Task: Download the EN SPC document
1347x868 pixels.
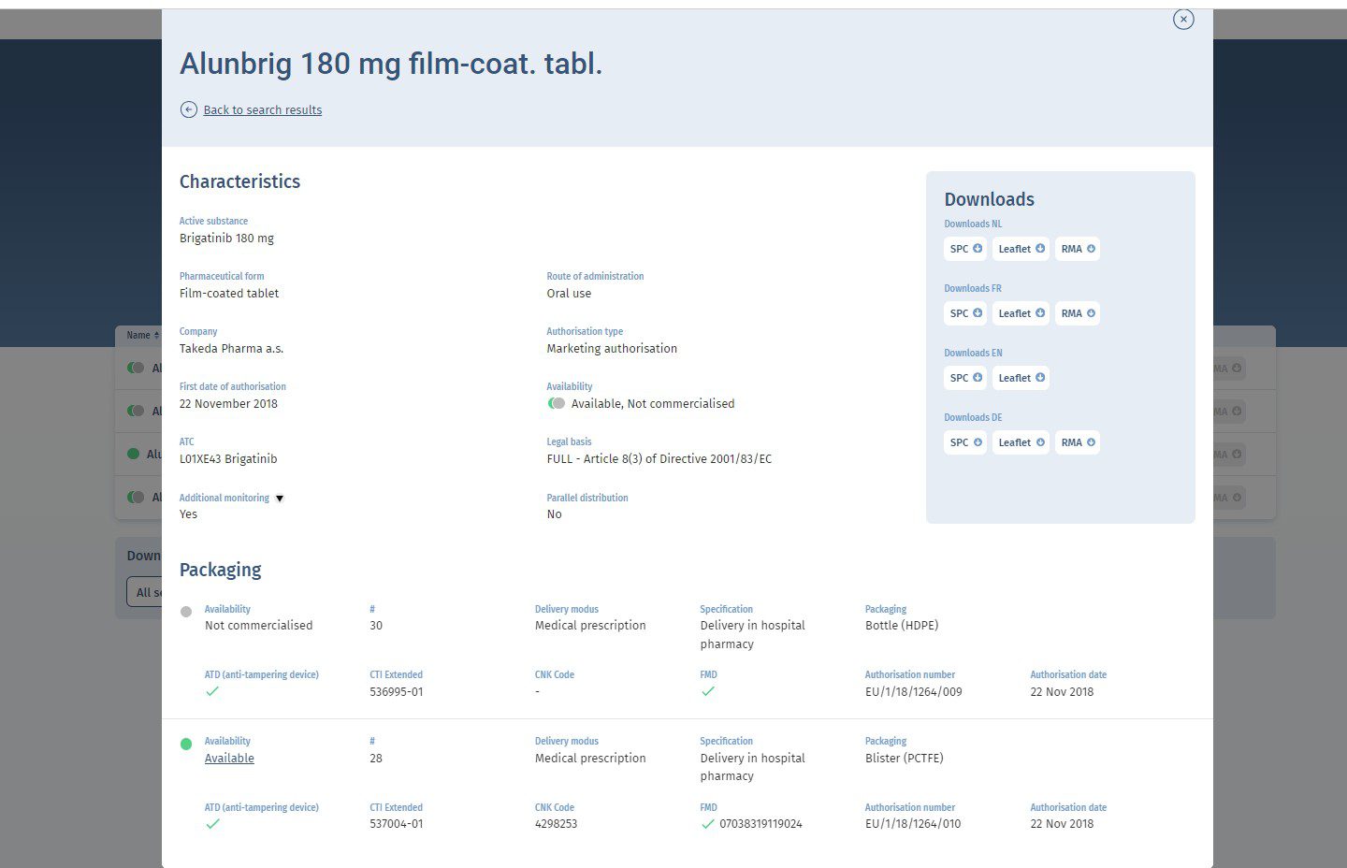Action: pyautogui.click(x=965, y=378)
